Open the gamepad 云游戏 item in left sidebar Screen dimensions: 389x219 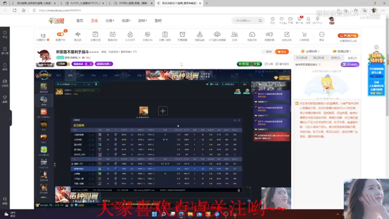(5, 83)
